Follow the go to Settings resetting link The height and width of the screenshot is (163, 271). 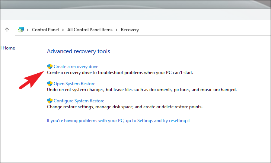118,121
